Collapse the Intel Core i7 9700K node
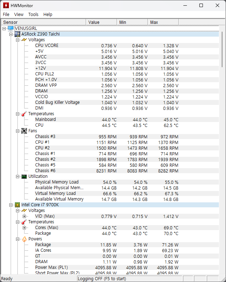Viewport: 226px width, 282px height. [11, 205]
